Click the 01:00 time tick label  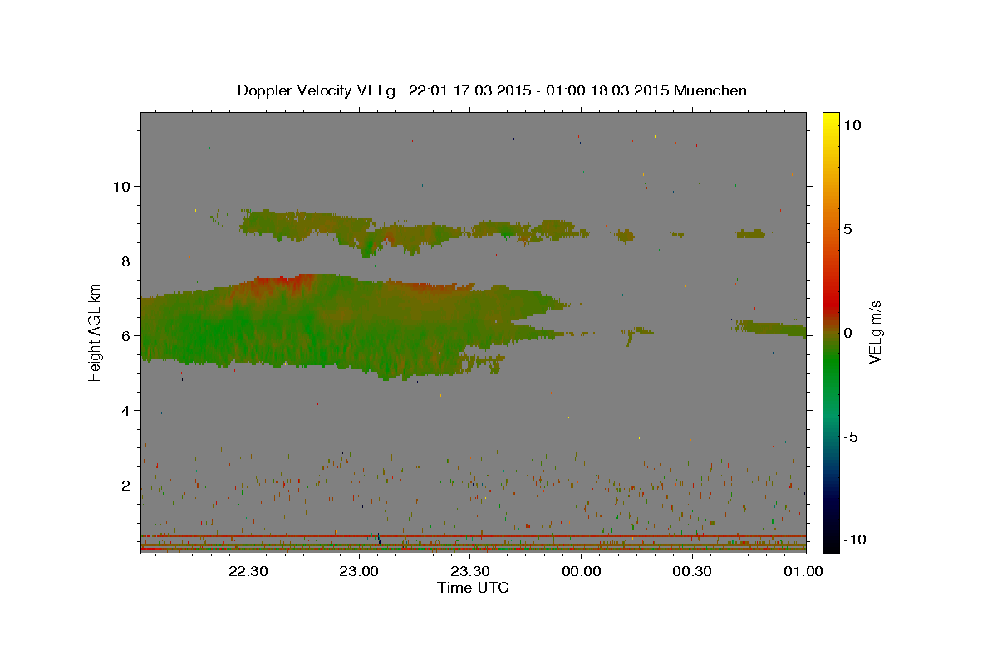tap(803, 571)
